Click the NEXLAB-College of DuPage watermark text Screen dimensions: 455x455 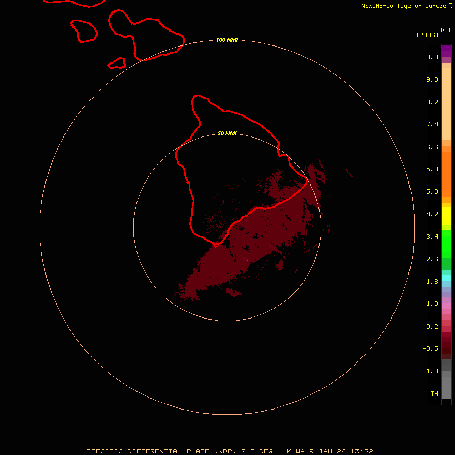click(x=406, y=6)
